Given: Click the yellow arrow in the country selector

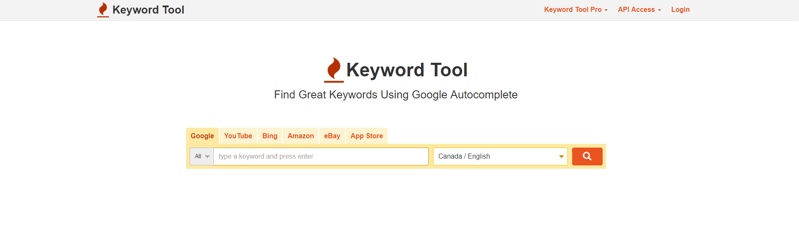Looking at the screenshot, I should [x=561, y=157].
